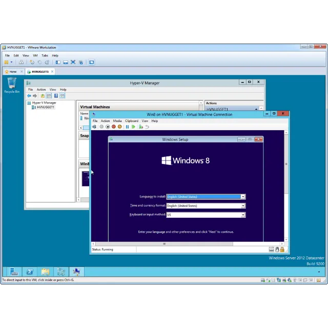This screenshot has height=328, width=328.
Task: Click the Ctrl+Alt+Delete icon in the VM Connection toolbar
Action: point(94,127)
